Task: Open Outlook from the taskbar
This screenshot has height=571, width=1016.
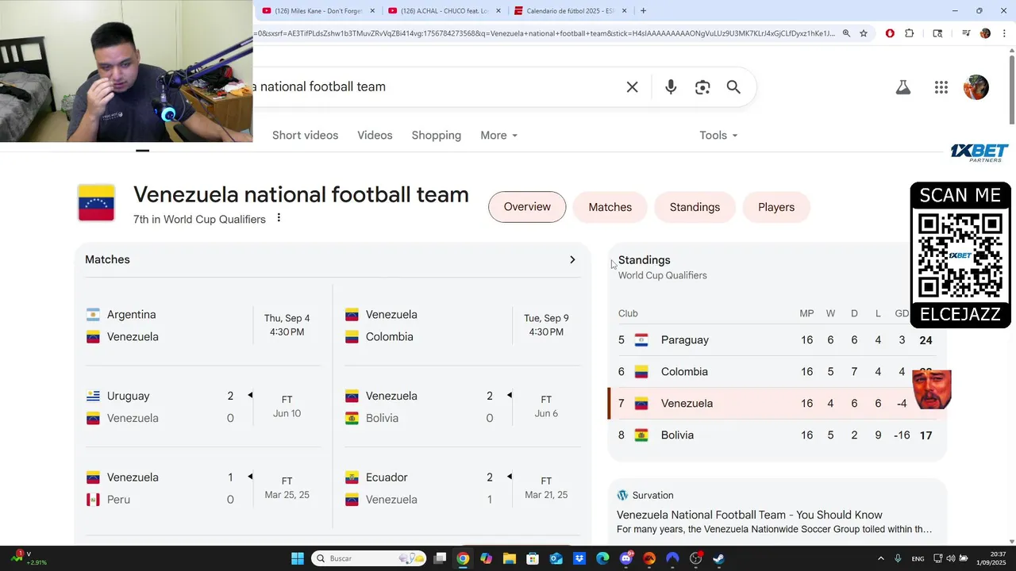Action: coord(556,558)
